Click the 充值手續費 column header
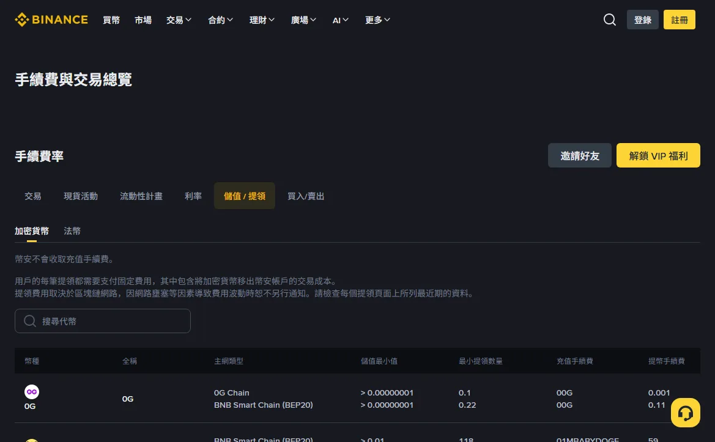Screen dimensions: 715x442 coord(574,361)
